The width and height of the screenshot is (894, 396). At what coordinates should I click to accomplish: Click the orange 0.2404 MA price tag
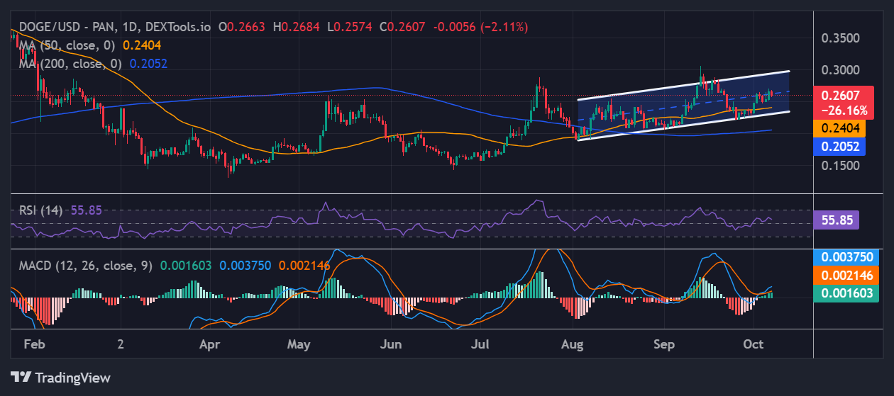tap(841, 128)
